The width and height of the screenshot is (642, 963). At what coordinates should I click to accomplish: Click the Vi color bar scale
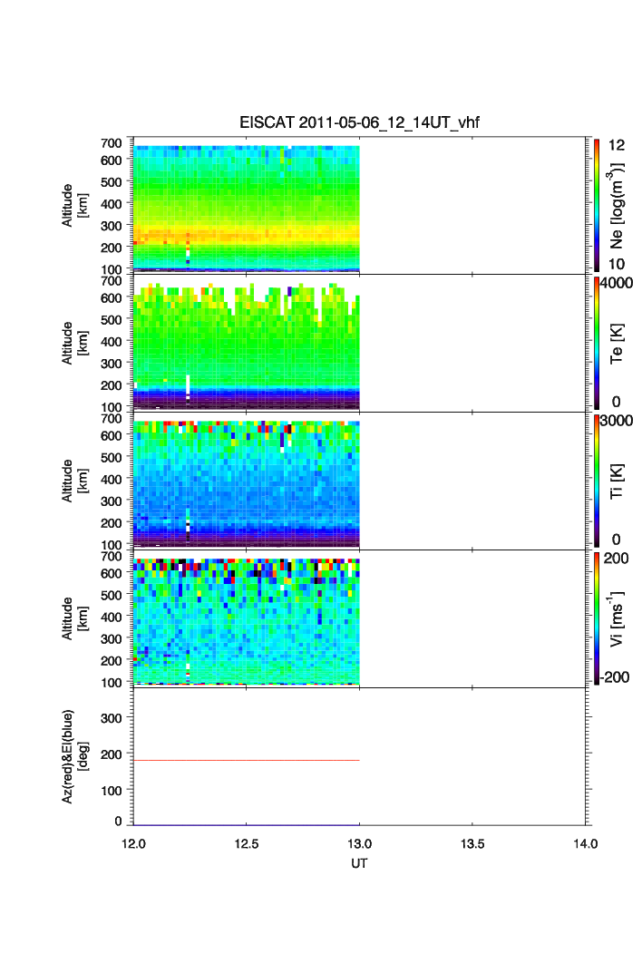tap(597, 618)
